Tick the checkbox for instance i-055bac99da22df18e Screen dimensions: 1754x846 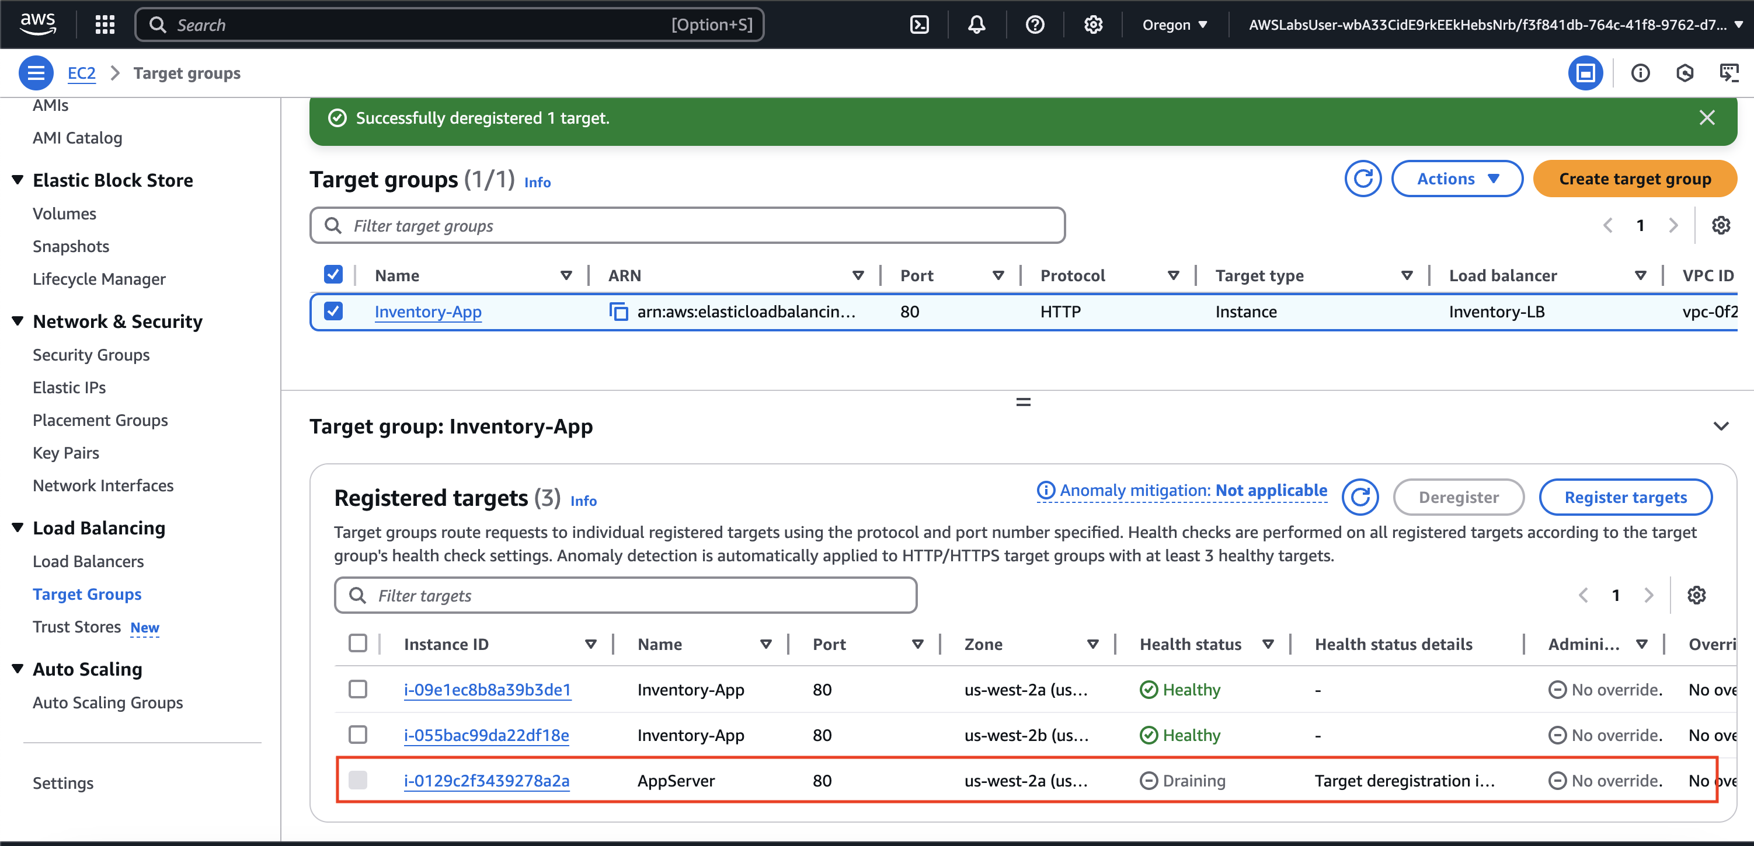point(357,735)
